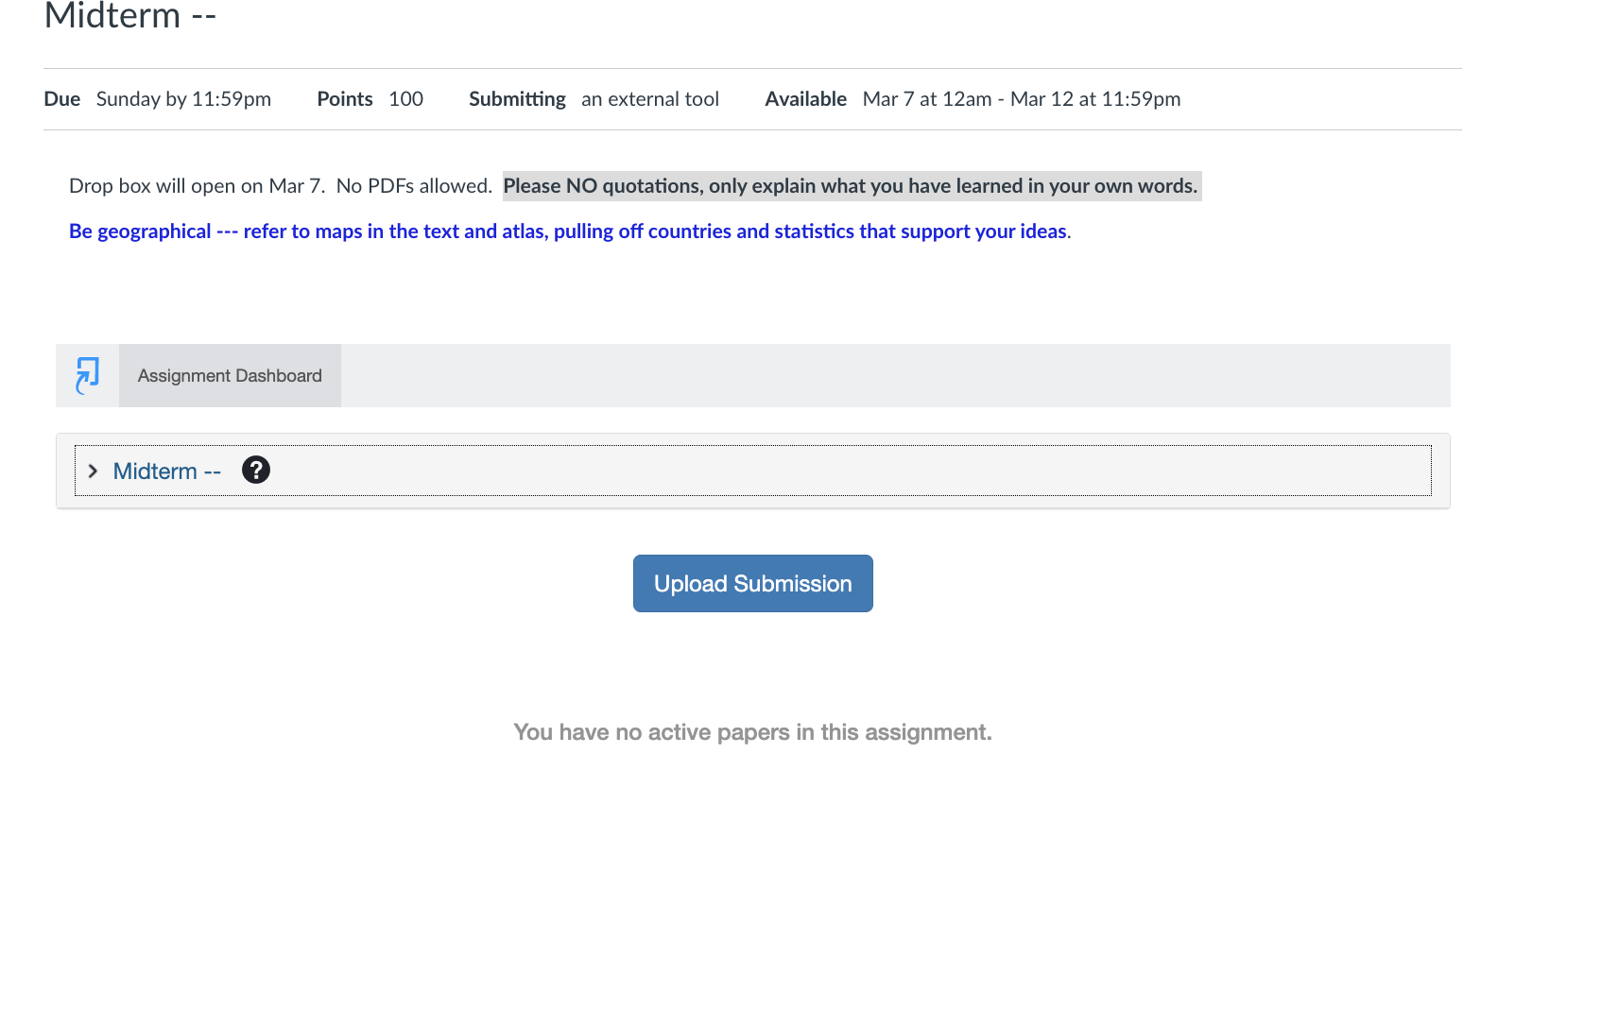Click the Upload Submission button
1601x1028 pixels.
coord(753,583)
